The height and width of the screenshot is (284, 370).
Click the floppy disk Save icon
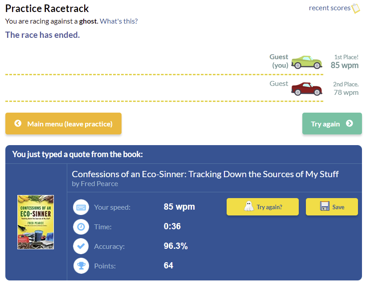(325, 207)
